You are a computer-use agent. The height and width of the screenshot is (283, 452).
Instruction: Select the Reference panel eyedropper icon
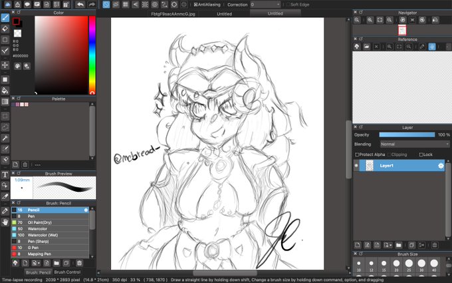click(422, 47)
